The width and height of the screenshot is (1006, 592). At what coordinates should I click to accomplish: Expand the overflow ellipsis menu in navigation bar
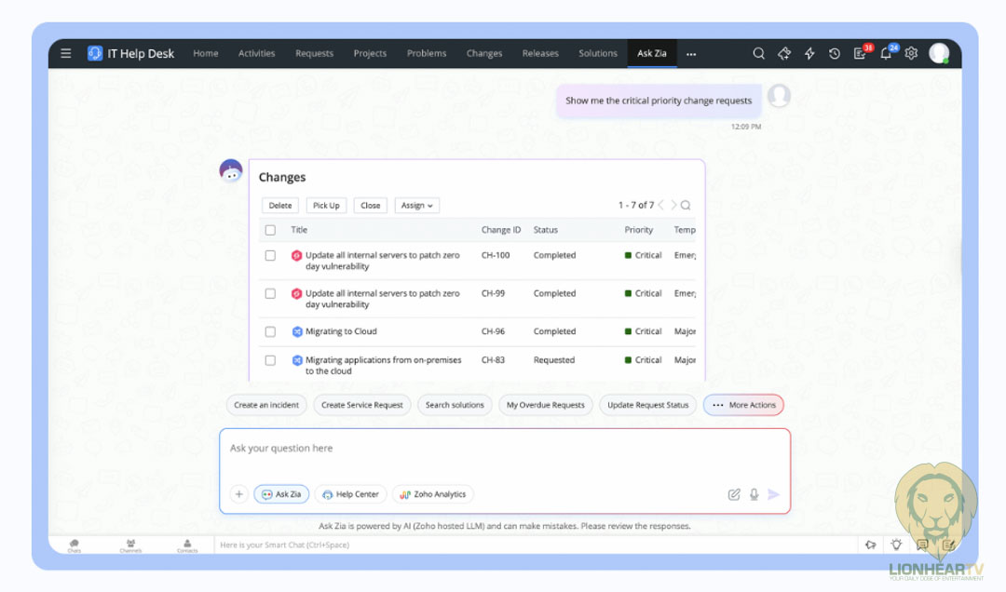[691, 54]
